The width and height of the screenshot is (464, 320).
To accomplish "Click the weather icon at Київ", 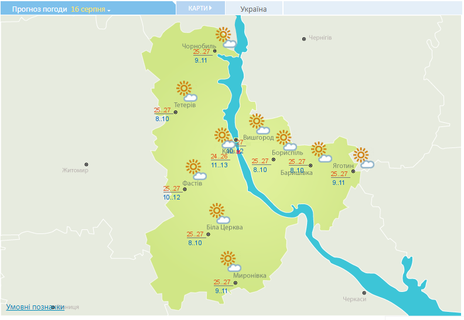I will 224,138.
